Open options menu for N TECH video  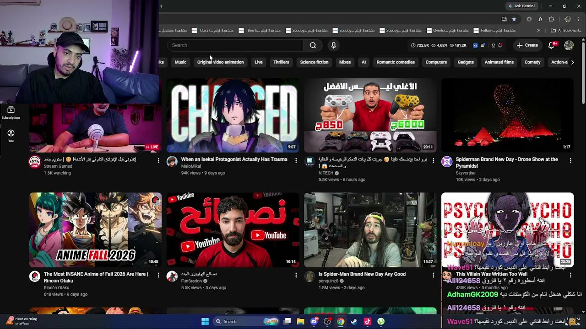(x=433, y=160)
